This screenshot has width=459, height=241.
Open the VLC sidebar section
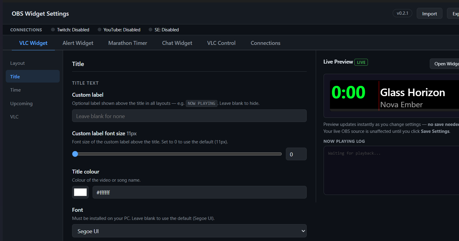coord(33,117)
